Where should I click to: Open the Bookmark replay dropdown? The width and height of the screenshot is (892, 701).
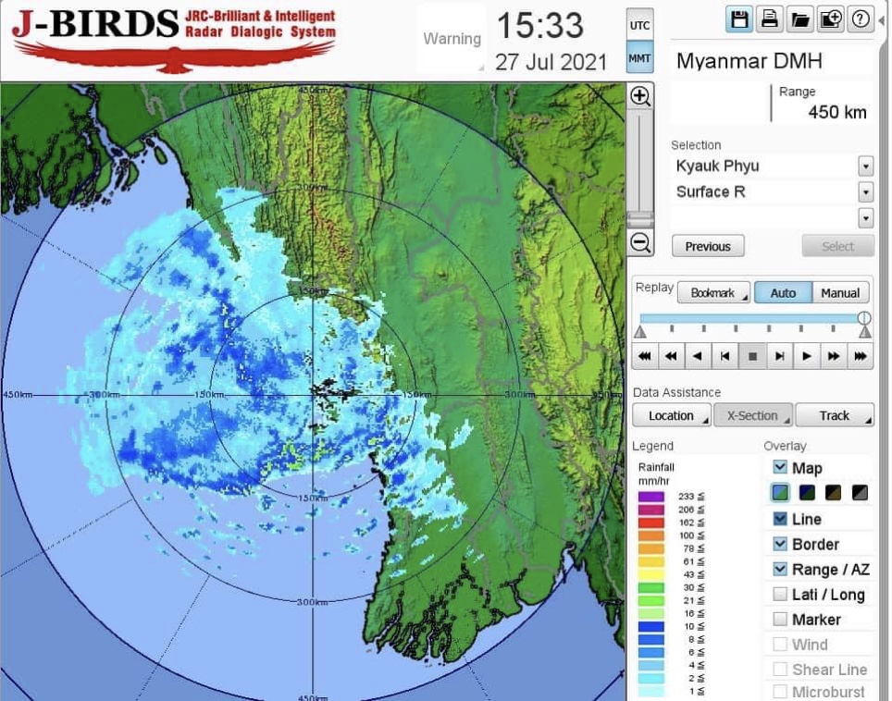click(x=713, y=293)
